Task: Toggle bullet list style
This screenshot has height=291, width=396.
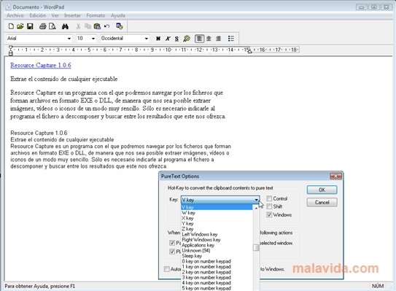Action: point(231,39)
